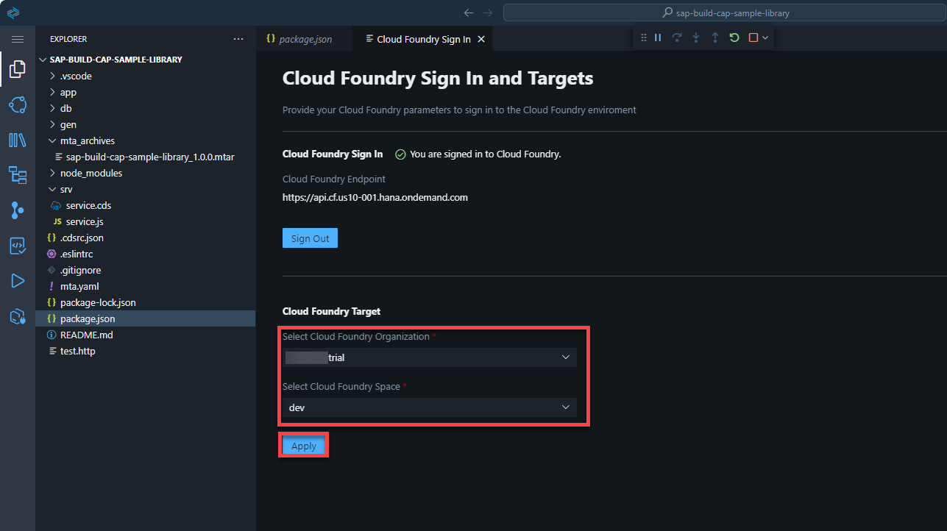Click signed-in green check status icon
The height and width of the screenshot is (531, 947).
click(x=401, y=154)
